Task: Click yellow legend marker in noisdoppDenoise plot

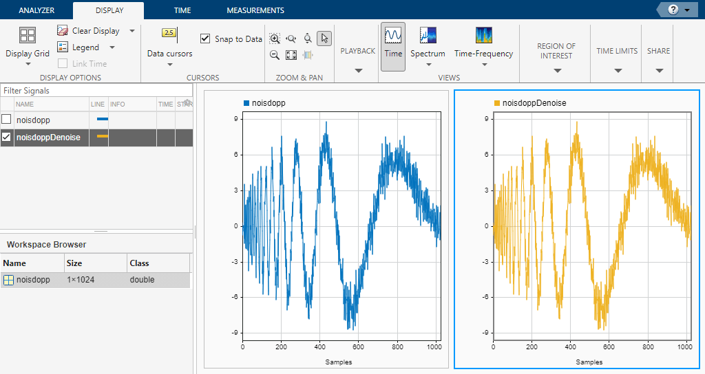Action: (497, 103)
